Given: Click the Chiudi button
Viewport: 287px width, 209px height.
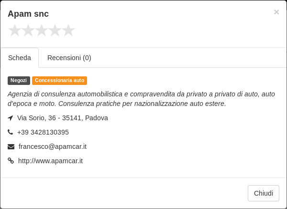Looking at the screenshot, I should pos(264,193).
